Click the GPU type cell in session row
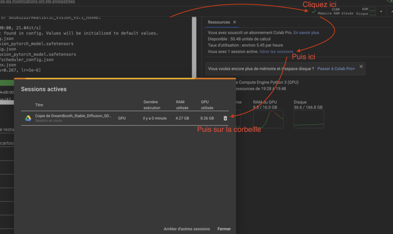The height and width of the screenshot is (234, 393). click(x=122, y=118)
